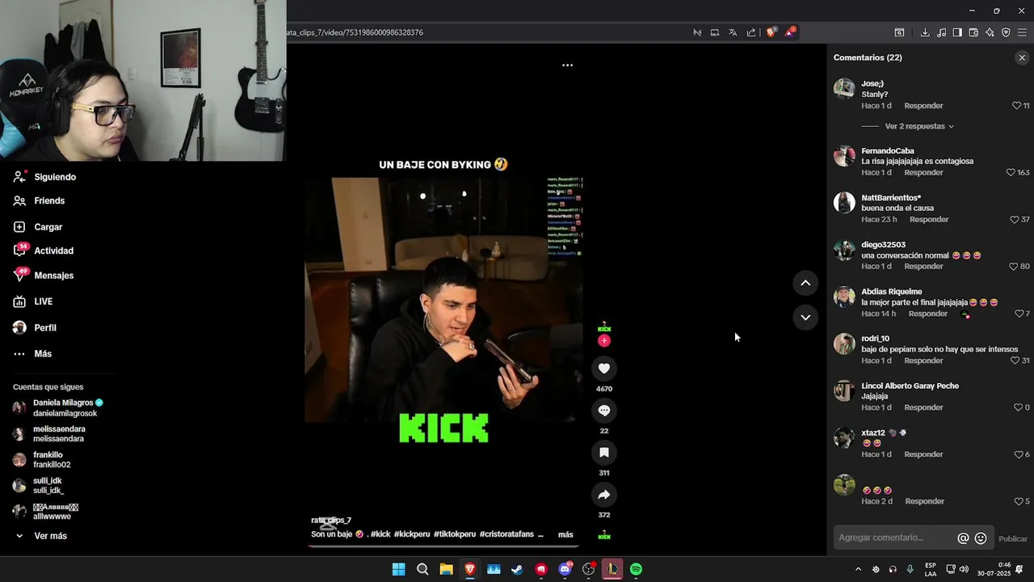Insert mention with @ icon
Image resolution: width=1034 pixels, height=582 pixels.
click(x=963, y=538)
